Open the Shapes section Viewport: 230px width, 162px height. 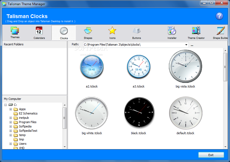[x=88, y=33]
